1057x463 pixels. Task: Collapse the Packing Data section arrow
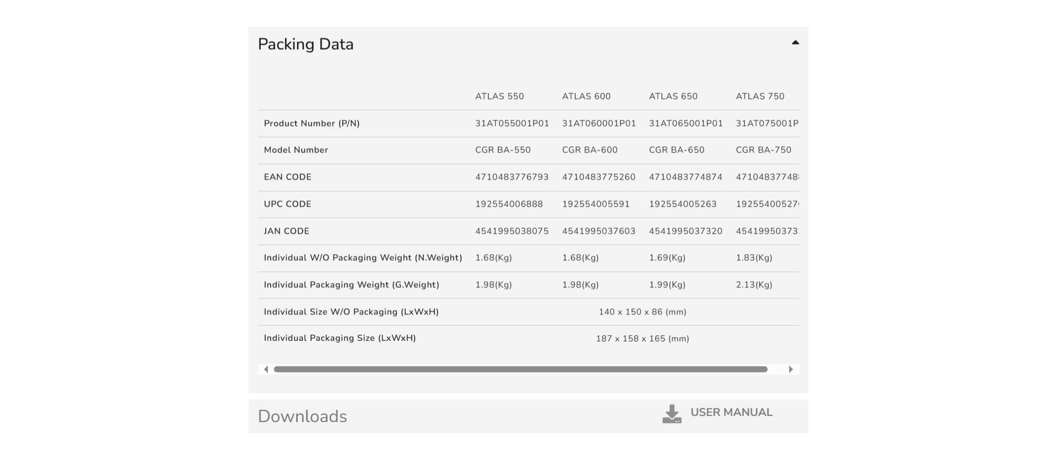tap(795, 43)
